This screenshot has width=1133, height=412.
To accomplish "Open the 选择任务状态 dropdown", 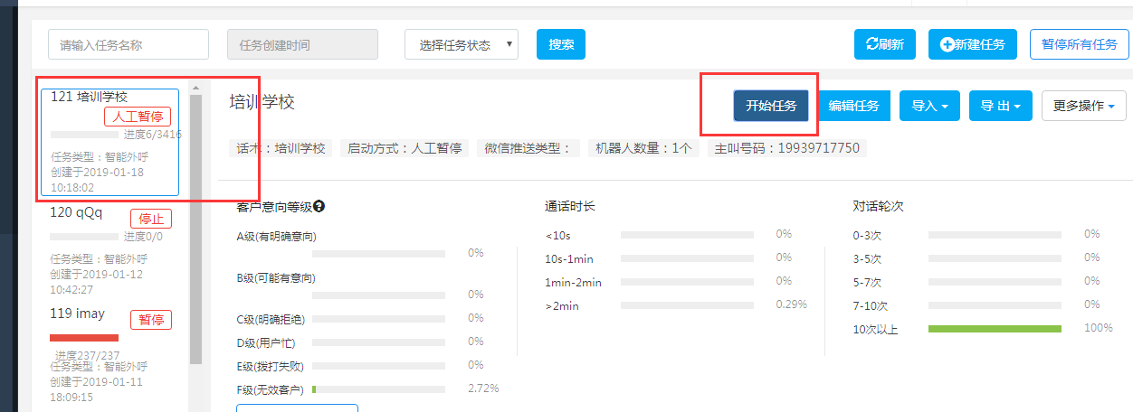I will 462,44.
